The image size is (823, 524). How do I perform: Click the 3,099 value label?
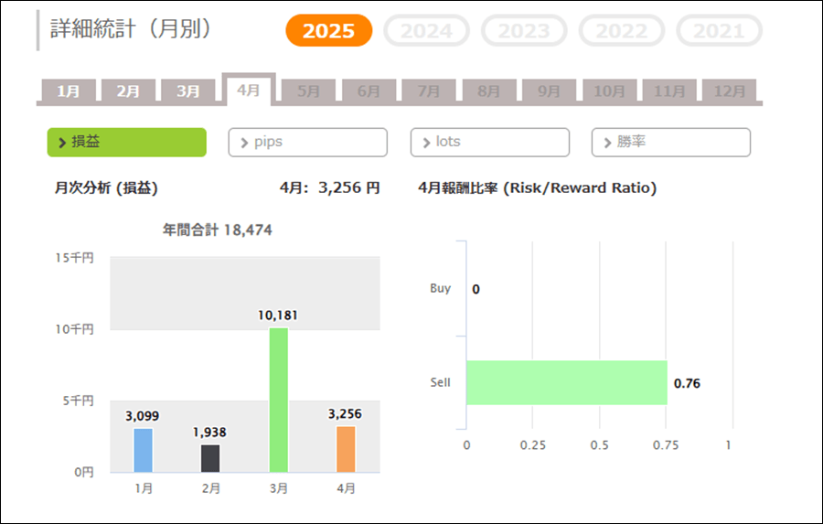click(143, 416)
